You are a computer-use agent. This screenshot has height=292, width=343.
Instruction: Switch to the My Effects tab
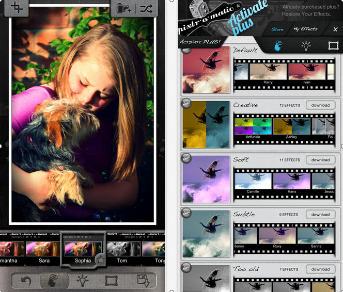[x=305, y=29]
